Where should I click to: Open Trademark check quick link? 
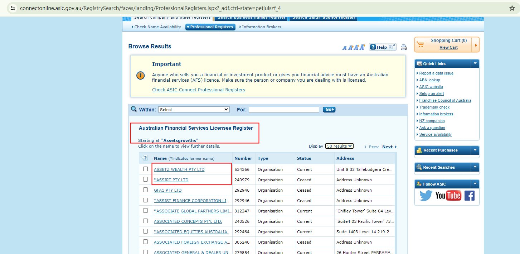[434, 107]
